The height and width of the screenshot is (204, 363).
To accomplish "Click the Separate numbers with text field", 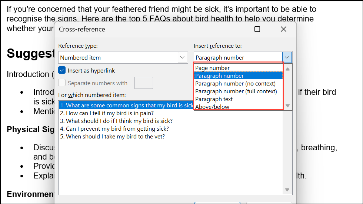I will point(143,83).
